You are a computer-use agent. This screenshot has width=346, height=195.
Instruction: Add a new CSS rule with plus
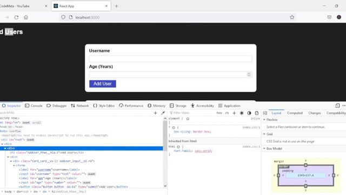pyautogui.click(x=234, y=113)
